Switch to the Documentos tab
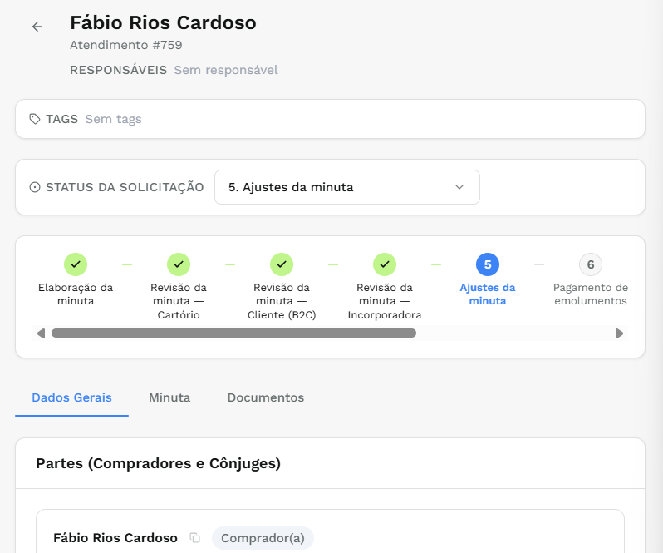663x553 pixels. click(266, 397)
